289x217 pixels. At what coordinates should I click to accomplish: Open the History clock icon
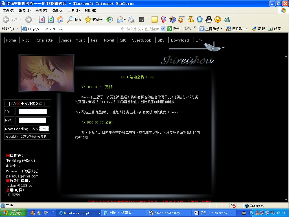coord(110,19)
